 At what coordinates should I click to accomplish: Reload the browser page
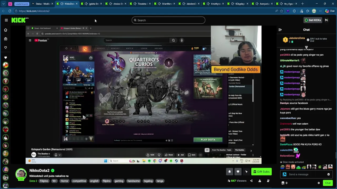tap(10, 11)
